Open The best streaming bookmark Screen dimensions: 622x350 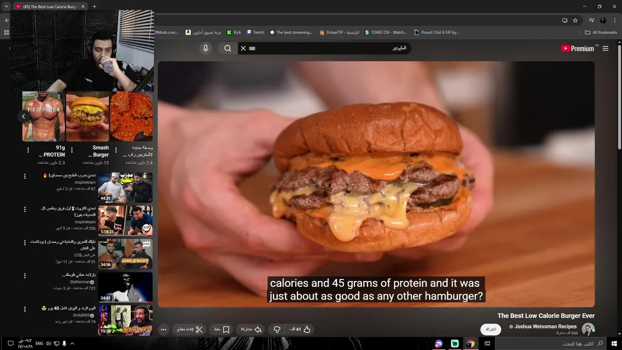(x=291, y=33)
